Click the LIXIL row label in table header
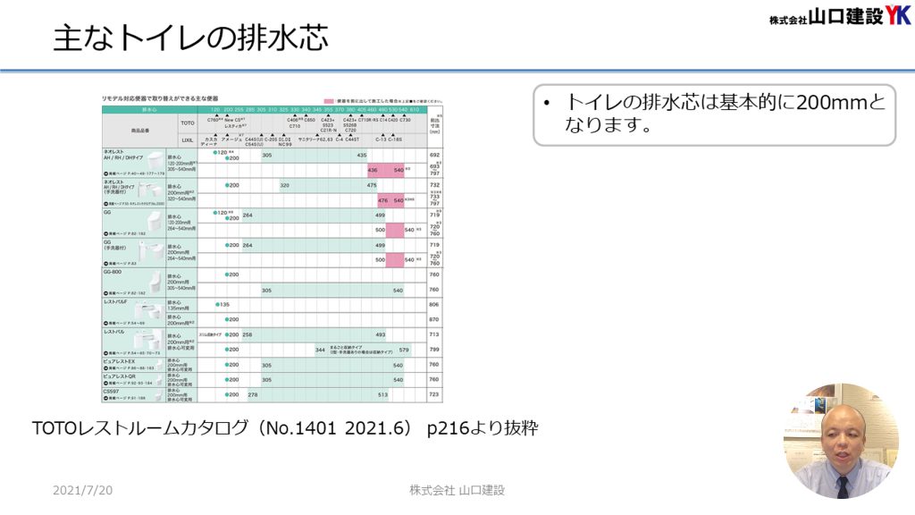The width and height of the screenshot is (915, 515). [x=188, y=140]
